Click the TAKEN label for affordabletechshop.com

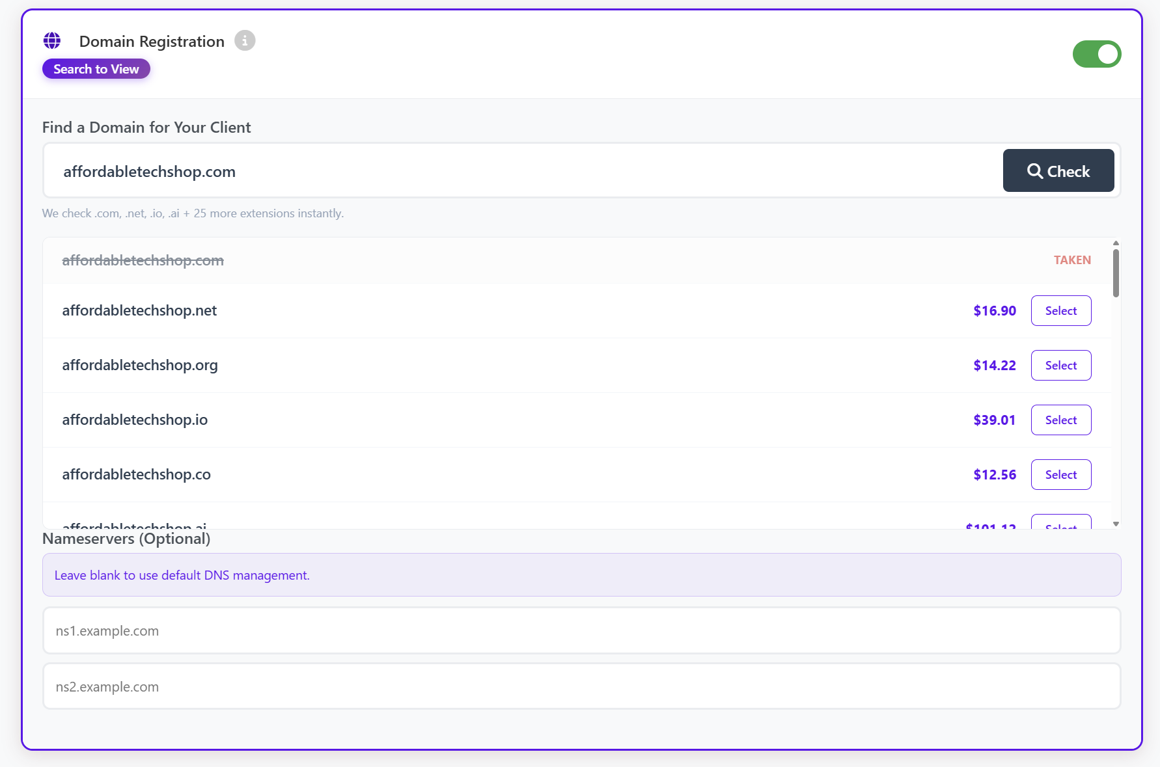1072,260
